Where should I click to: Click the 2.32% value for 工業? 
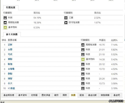(97, 18)
